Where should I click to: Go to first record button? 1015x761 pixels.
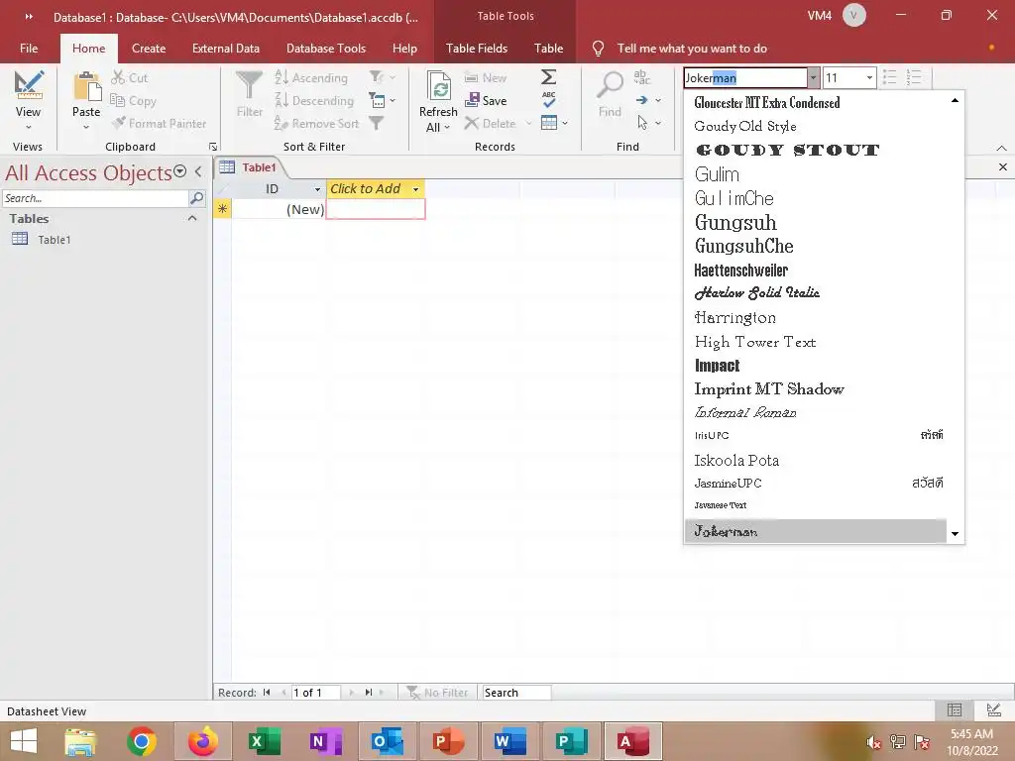(x=266, y=693)
